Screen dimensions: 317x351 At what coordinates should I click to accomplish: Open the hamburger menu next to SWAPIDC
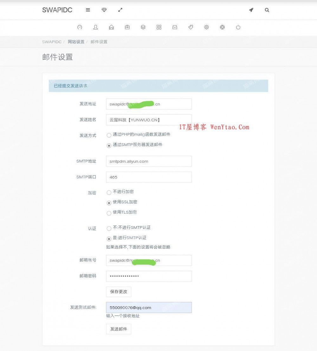point(87,10)
